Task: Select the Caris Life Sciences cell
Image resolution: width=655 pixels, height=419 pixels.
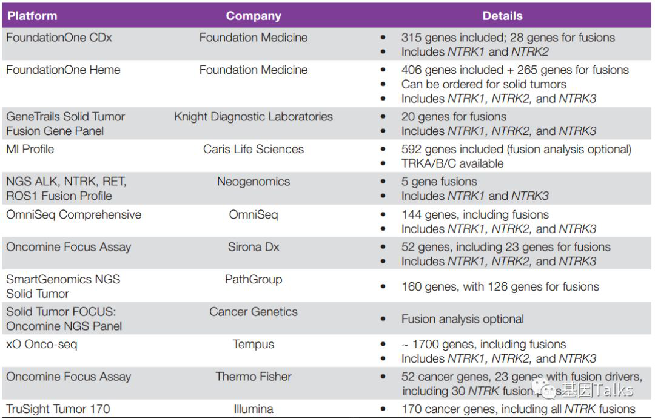Action: click(x=254, y=149)
